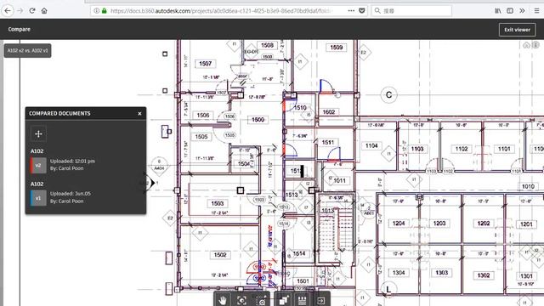Click room label 1302
544x306 pixels.
484,275
